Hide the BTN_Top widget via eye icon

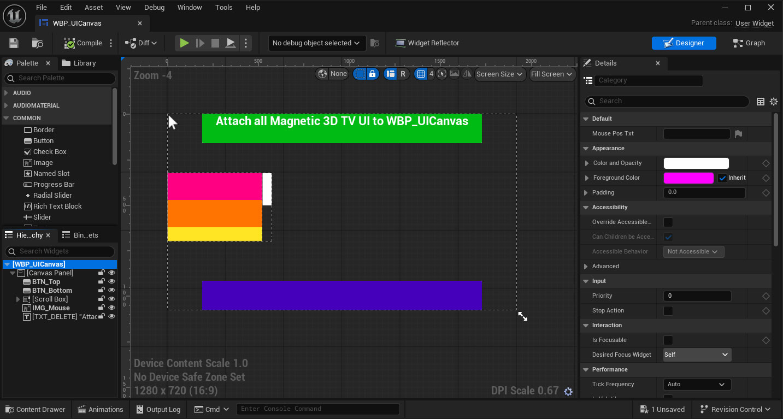pyautogui.click(x=111, y=281)
